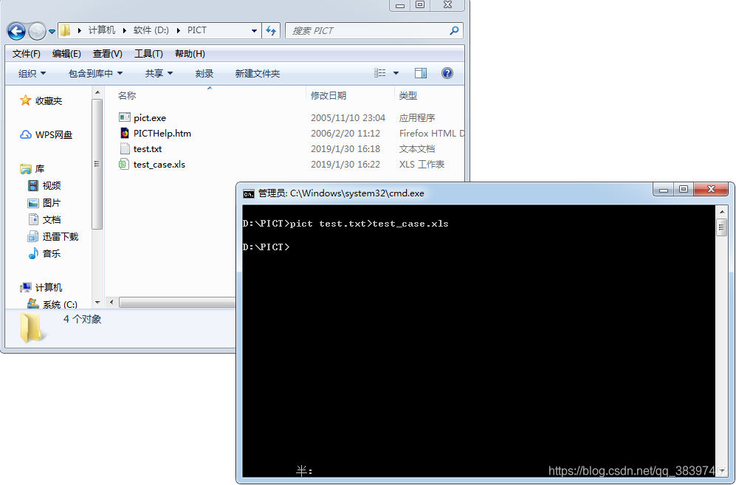Open the view options dropdown arrow

[396, 73]
